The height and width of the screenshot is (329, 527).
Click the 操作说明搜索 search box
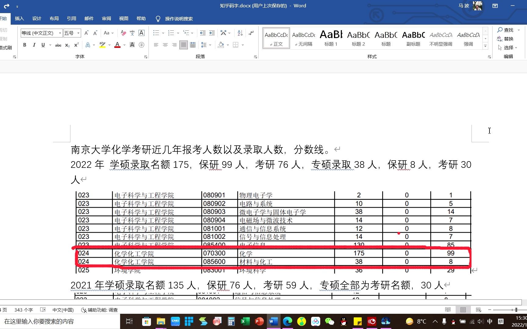(179, 19)
